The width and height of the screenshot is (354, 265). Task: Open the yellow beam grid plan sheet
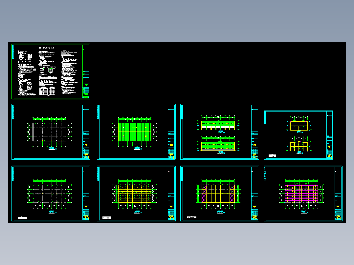136,194
